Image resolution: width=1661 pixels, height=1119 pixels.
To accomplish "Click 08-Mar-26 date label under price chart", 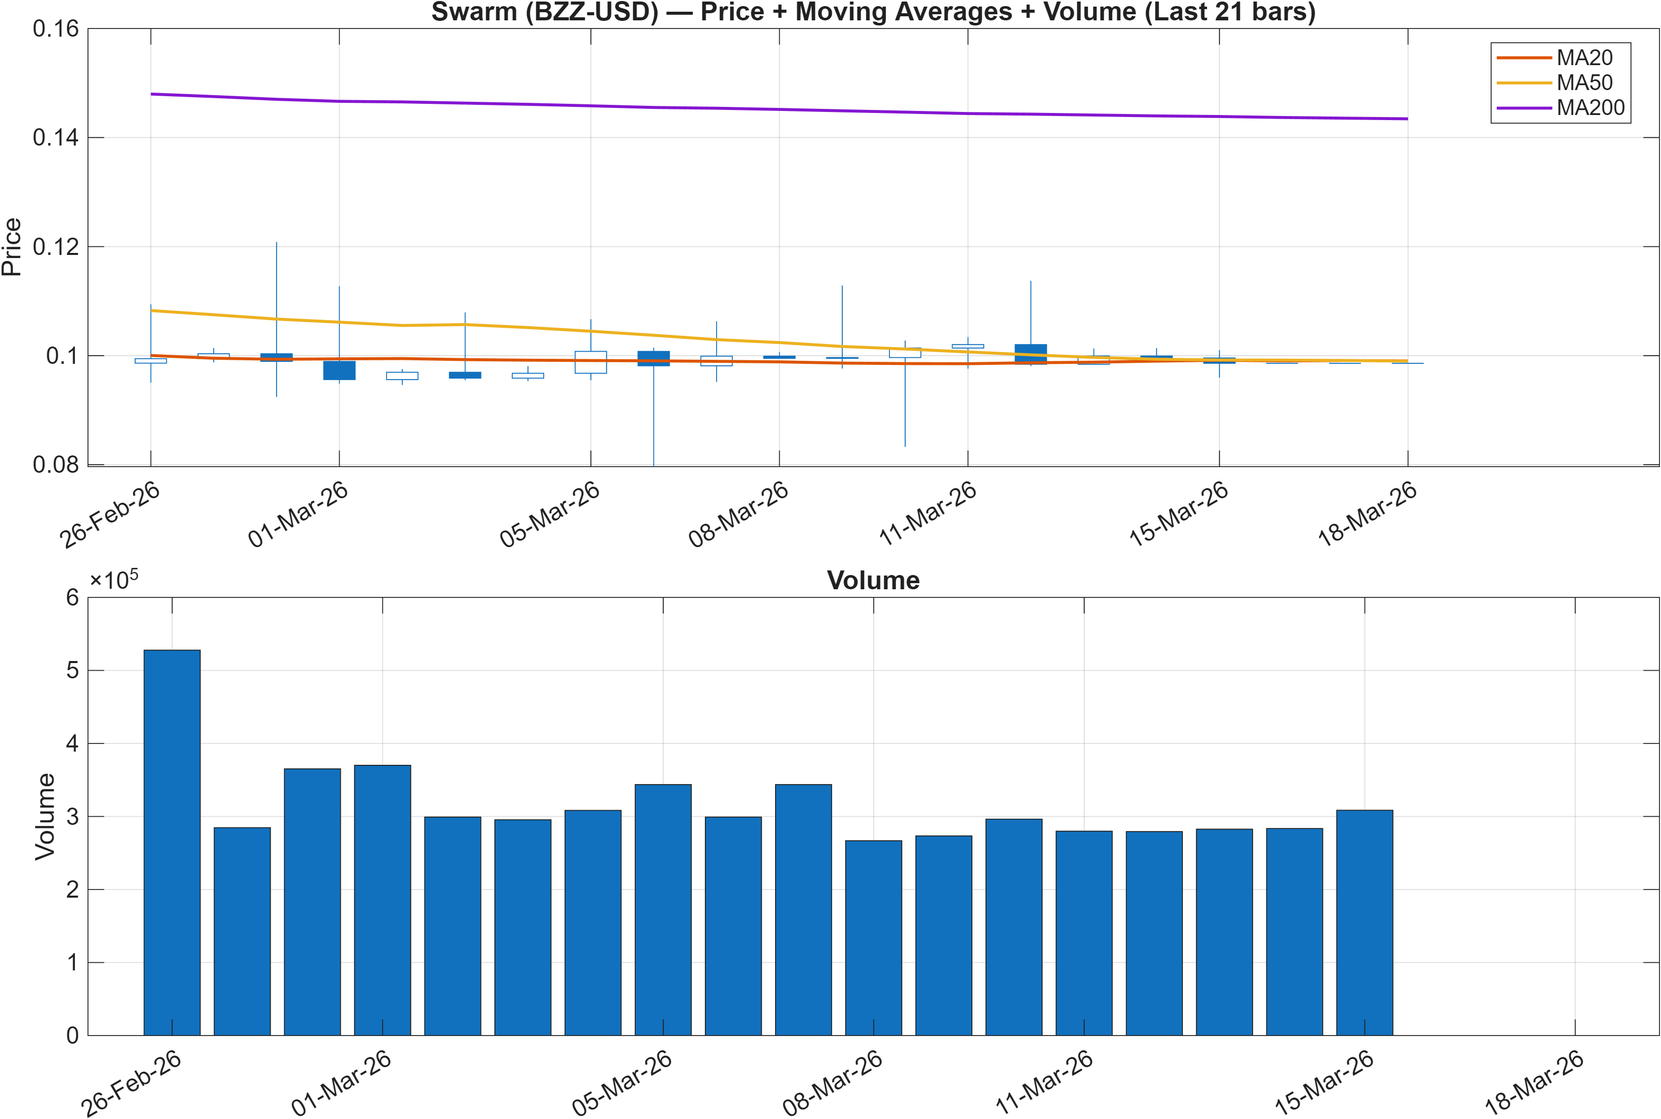I will [x=738, y=514].
